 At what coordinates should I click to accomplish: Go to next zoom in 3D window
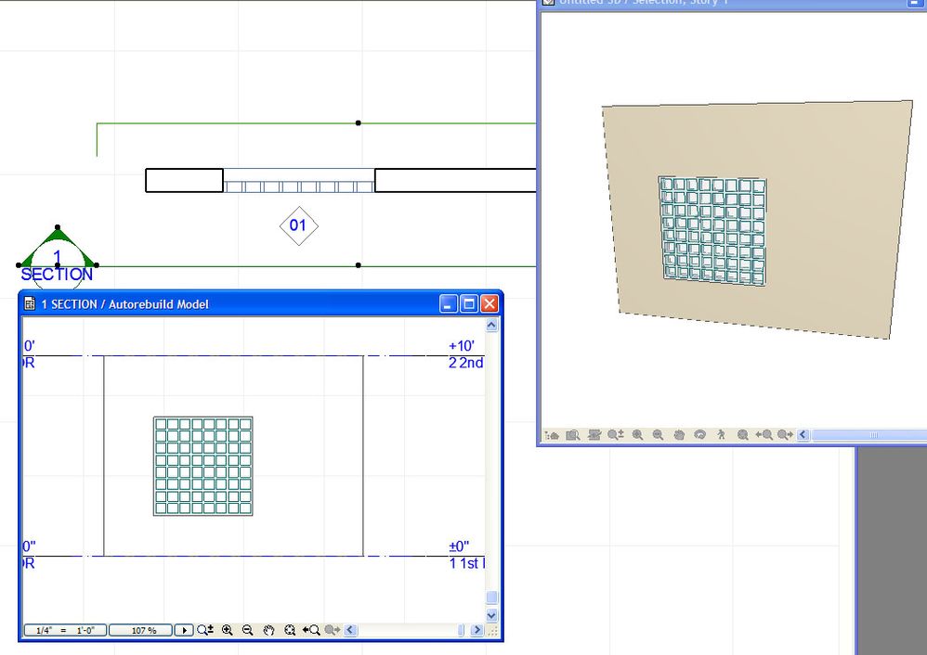(785, 435)
